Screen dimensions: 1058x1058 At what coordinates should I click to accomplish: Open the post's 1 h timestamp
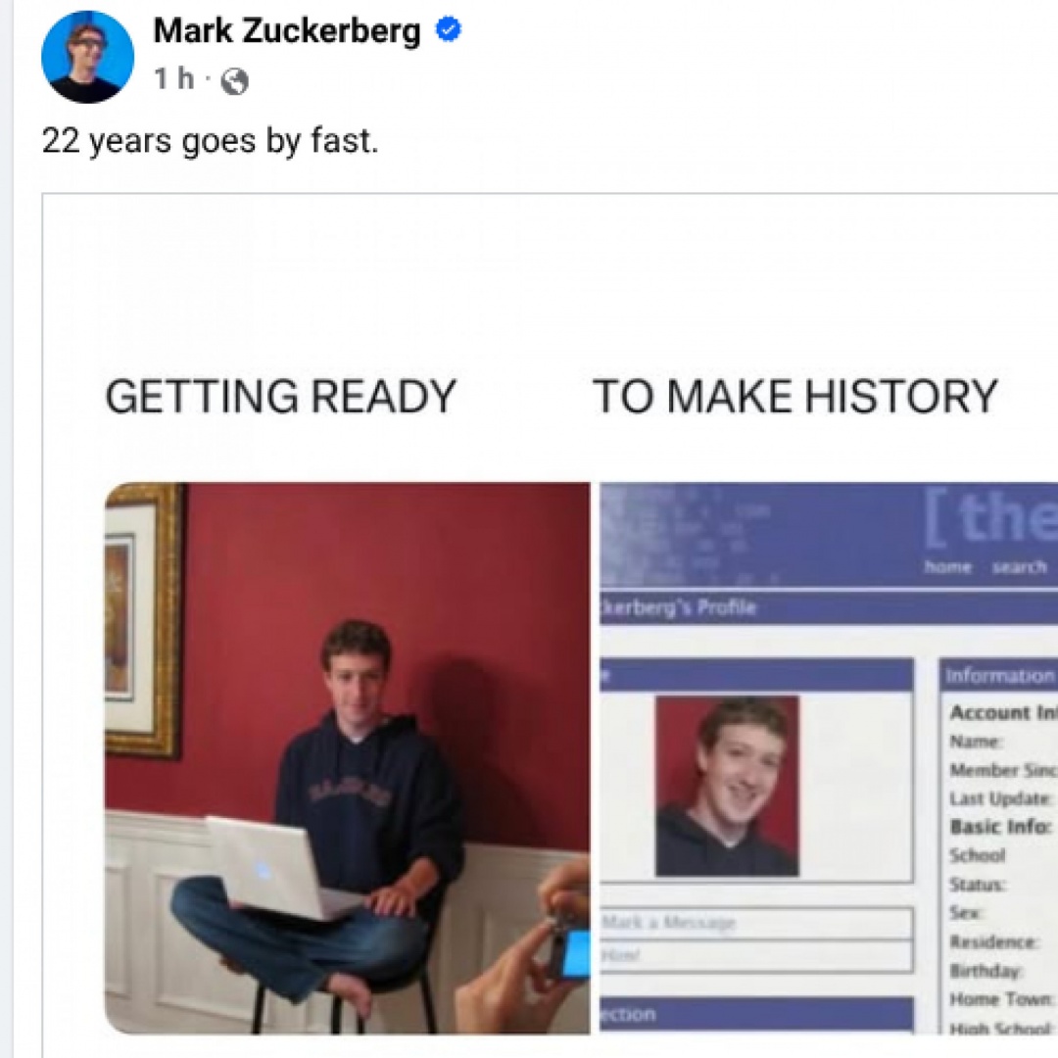pos(173,79)
